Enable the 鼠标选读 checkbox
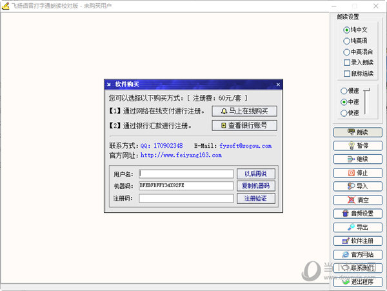387x291 pixels. [359, 74]
